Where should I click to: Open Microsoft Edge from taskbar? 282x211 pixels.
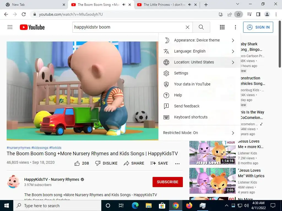(135, 206)
